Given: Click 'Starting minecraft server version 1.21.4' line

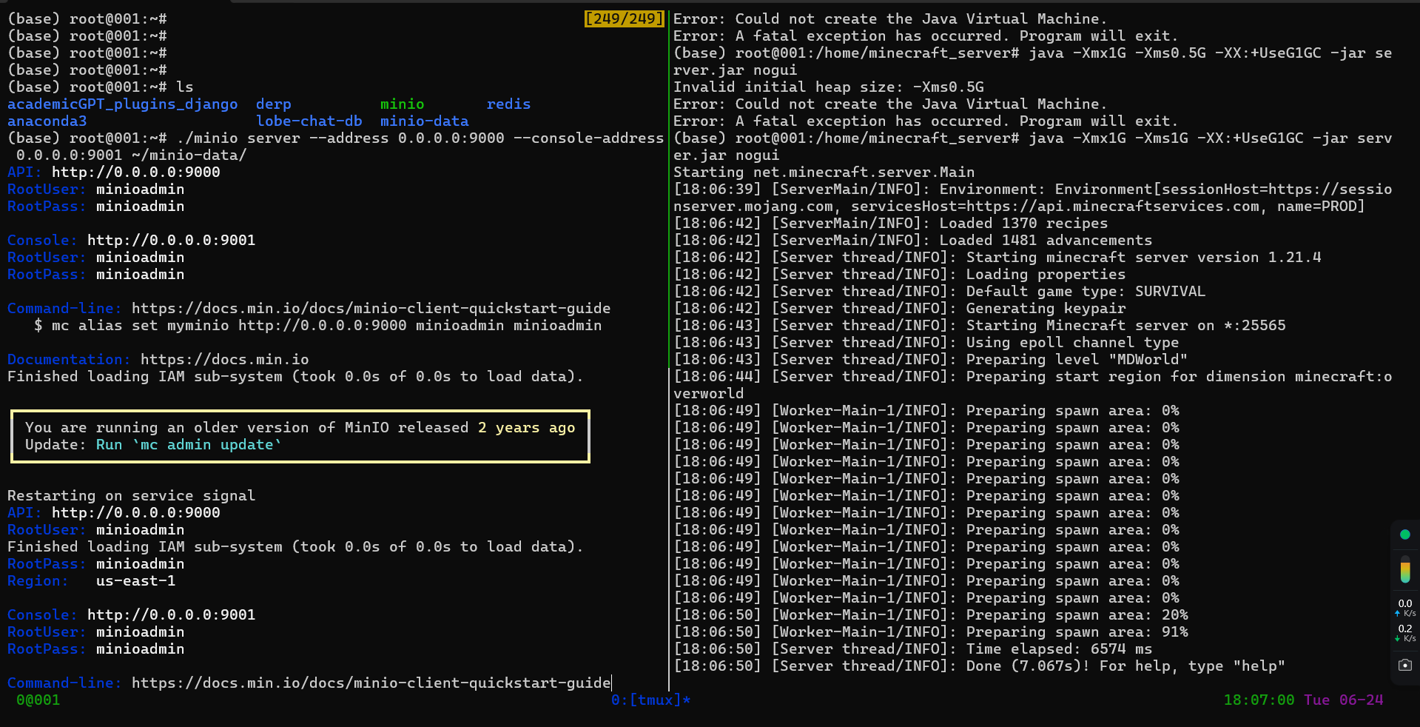Looking at the screenshot, I should [997, 257].
